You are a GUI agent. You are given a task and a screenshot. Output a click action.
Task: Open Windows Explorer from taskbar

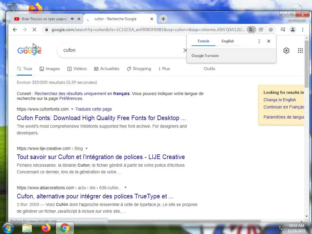27,228
